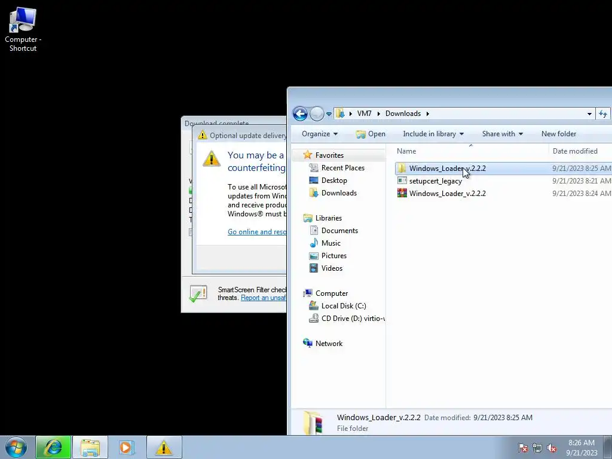The width and height of the screenshot is (612, 459).
Task: Open the network tray icon
Action: [537, 448]
